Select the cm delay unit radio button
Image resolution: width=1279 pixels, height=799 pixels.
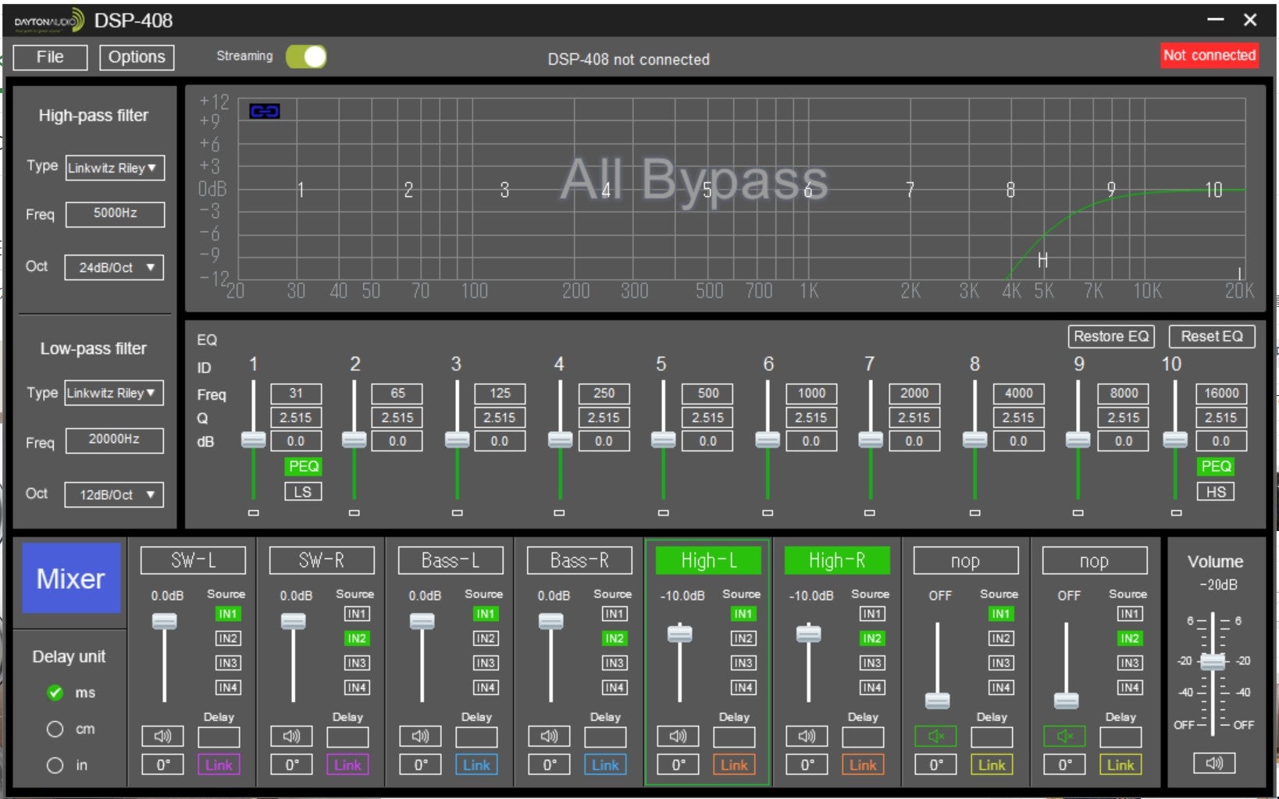tap(55, 729)
